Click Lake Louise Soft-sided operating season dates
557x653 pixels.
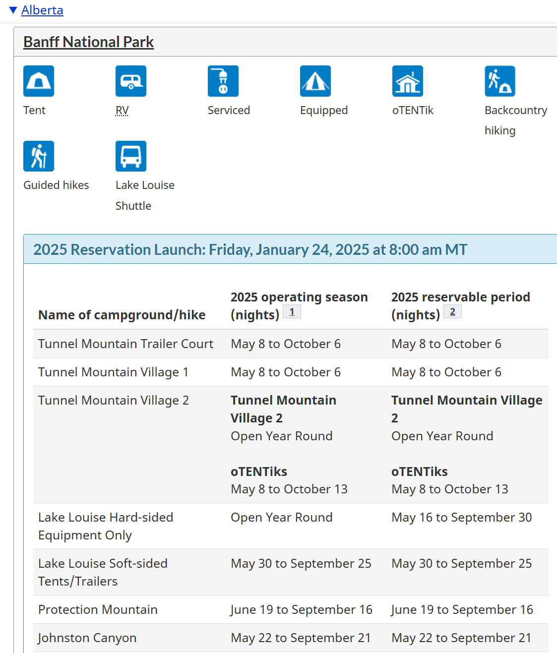[301, 563]
